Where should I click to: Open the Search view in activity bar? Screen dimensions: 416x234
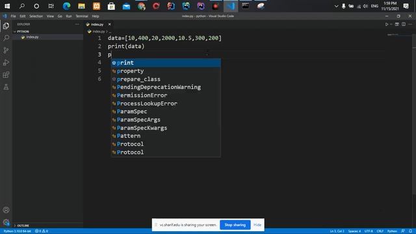click(6, 38)
